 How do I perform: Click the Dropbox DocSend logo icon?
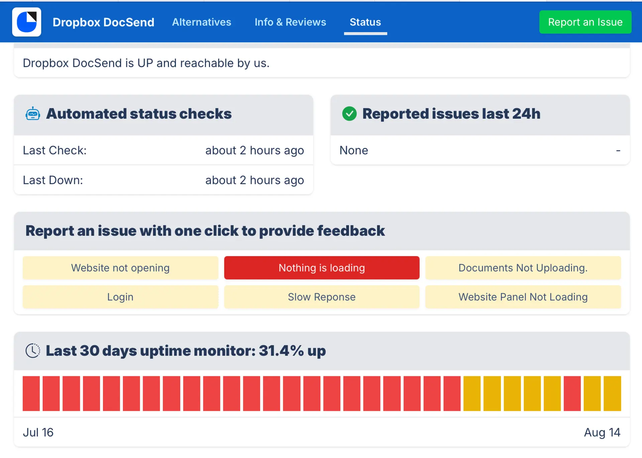click(27, 22)
